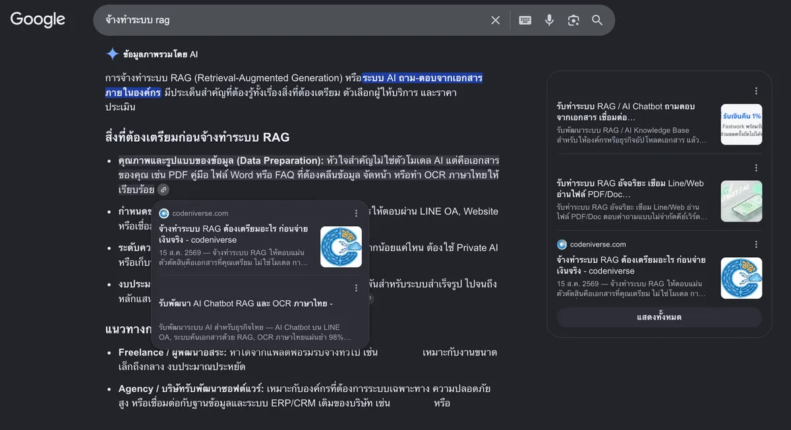This screenshot has width=791, height=430.
Task: Submit search using the magnifier icon
Action: coord(597,20)
